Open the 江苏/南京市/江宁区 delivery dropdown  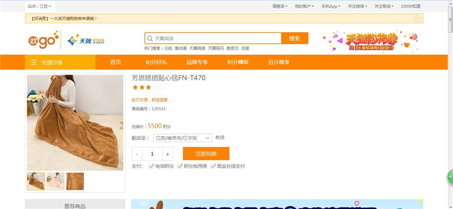(x=182, y=138)
